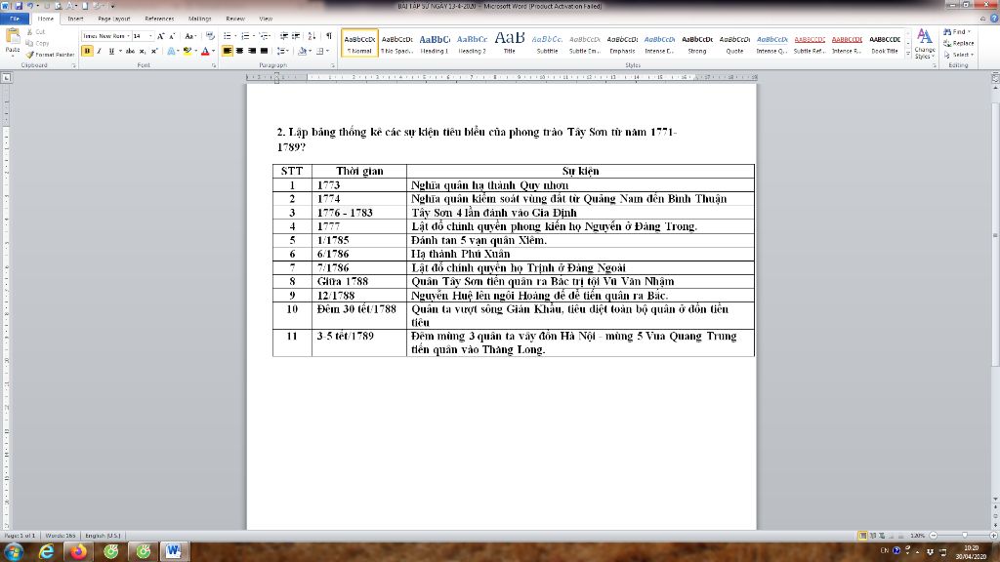Toggle Italic formatting
Viewport: 1000px width, 562px height.
[99, 51]
